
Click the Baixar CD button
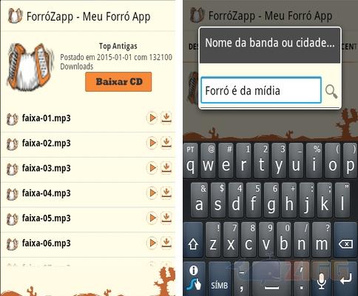(118, 81)
